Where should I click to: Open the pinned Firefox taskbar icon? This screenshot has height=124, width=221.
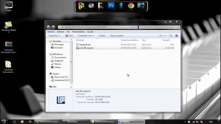[x=30, y=122]
